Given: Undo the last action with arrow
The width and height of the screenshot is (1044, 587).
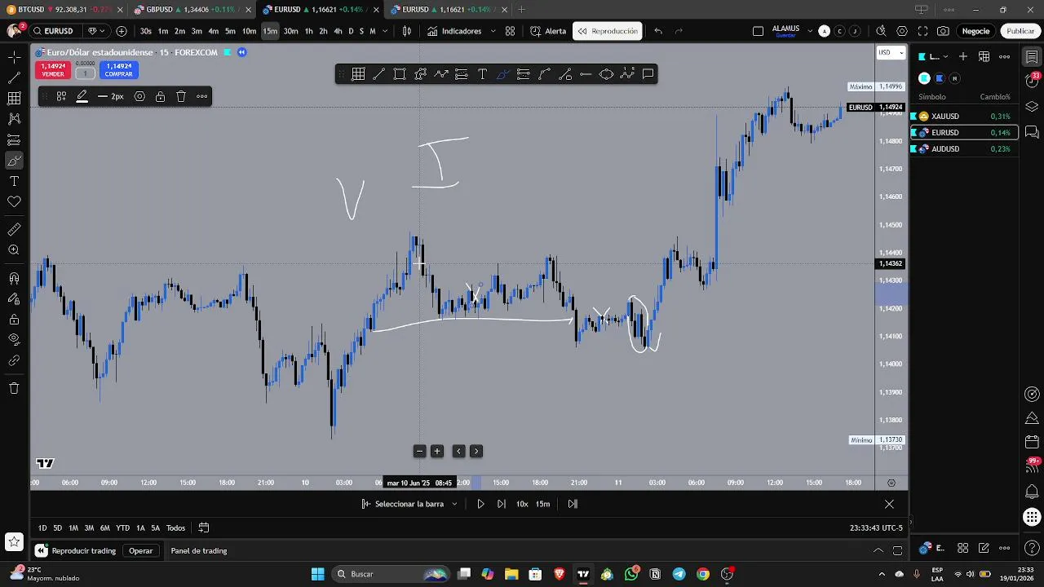Looking at the screenshot, I should tap(658, 31).
